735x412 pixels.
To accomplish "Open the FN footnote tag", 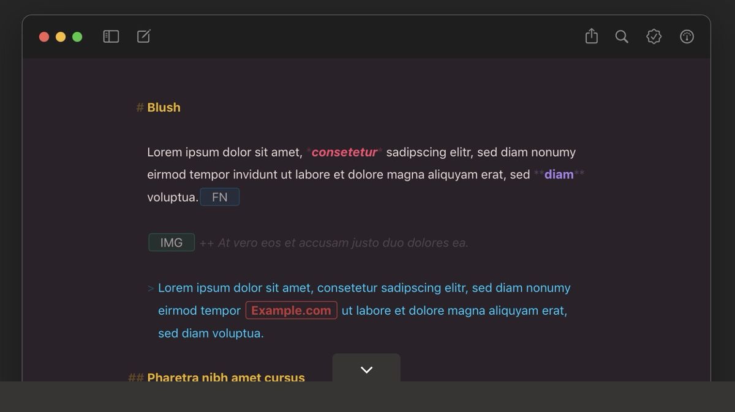I will pos(219,197).
